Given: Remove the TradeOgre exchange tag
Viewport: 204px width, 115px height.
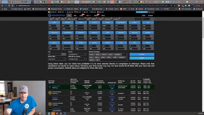Looking at the screenshot, I should click(x=125, y=57).
